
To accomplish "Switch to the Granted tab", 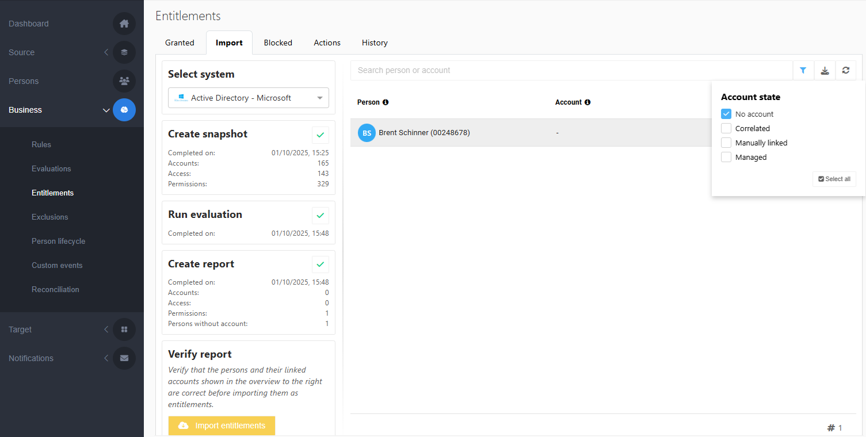I will (180, 43).
